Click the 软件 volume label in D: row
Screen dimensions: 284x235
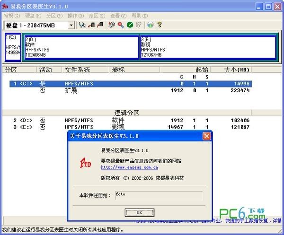tap(118, 120)
